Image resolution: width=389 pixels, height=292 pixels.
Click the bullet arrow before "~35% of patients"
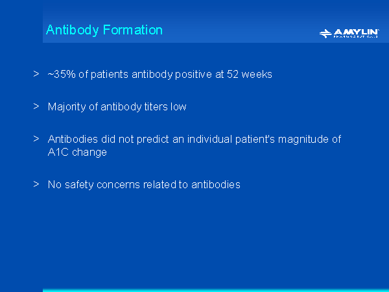(36, 74)
